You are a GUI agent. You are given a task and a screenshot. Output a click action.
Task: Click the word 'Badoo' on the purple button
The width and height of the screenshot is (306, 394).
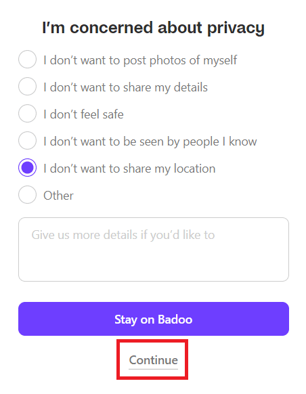(x=175, y=320)
